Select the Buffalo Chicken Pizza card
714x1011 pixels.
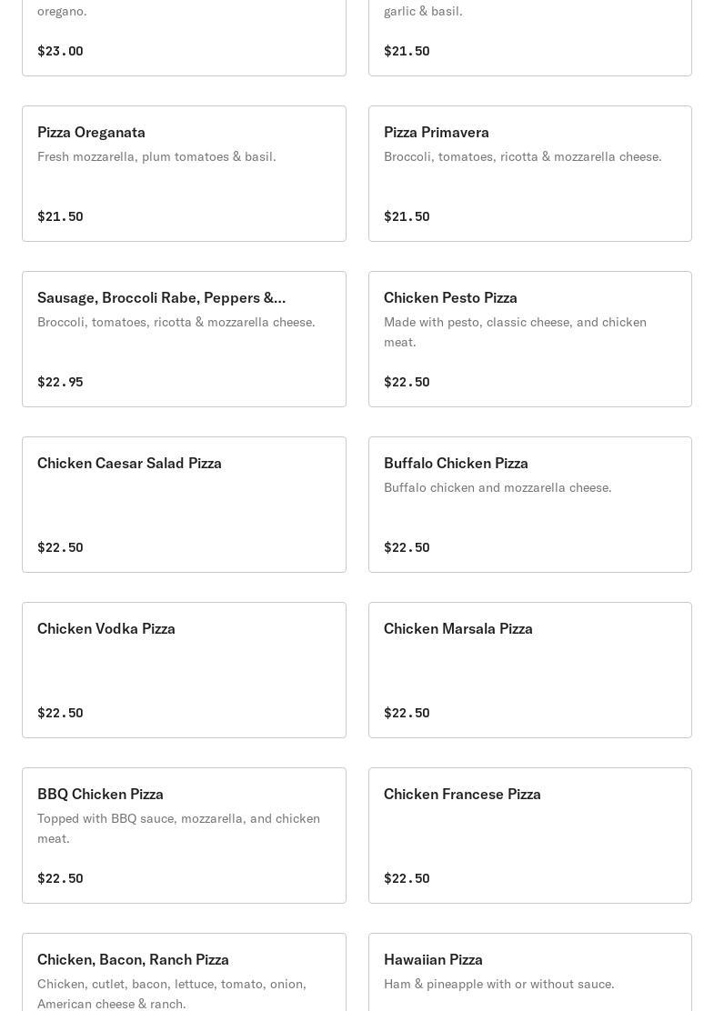tap(529, 505)
